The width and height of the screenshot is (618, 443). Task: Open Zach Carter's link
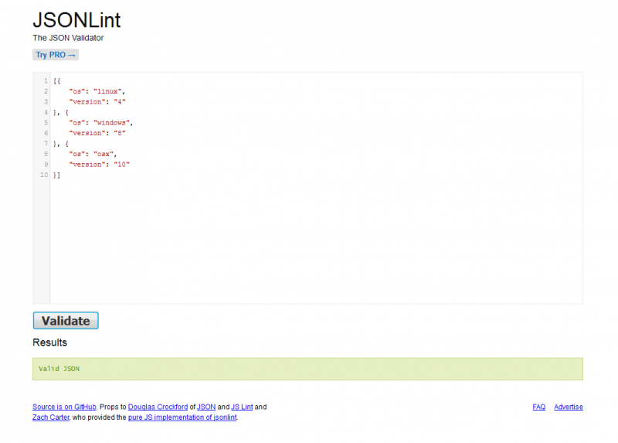tap(51, 417)
